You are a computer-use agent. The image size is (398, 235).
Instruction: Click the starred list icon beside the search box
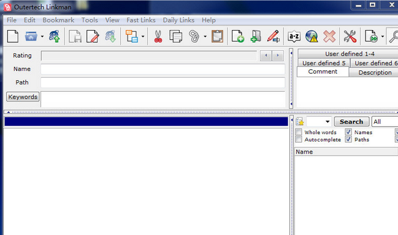[300, 122]
